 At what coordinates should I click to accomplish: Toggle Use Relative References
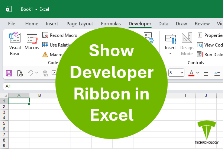tap(57, 45)
